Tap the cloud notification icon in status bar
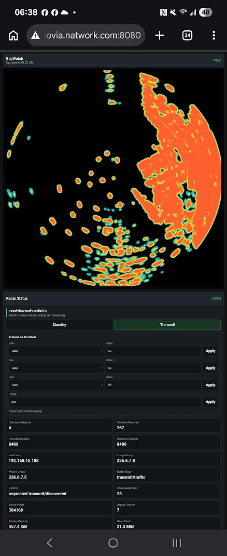 [64, 12]
